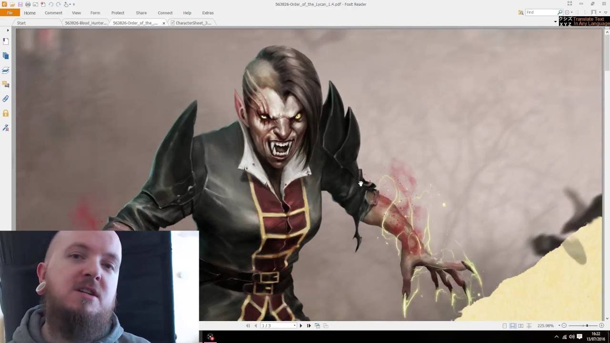Click the Save icon in quick access toolbar
This screenshot has height=343, width=610.
(x=20, y=4)
